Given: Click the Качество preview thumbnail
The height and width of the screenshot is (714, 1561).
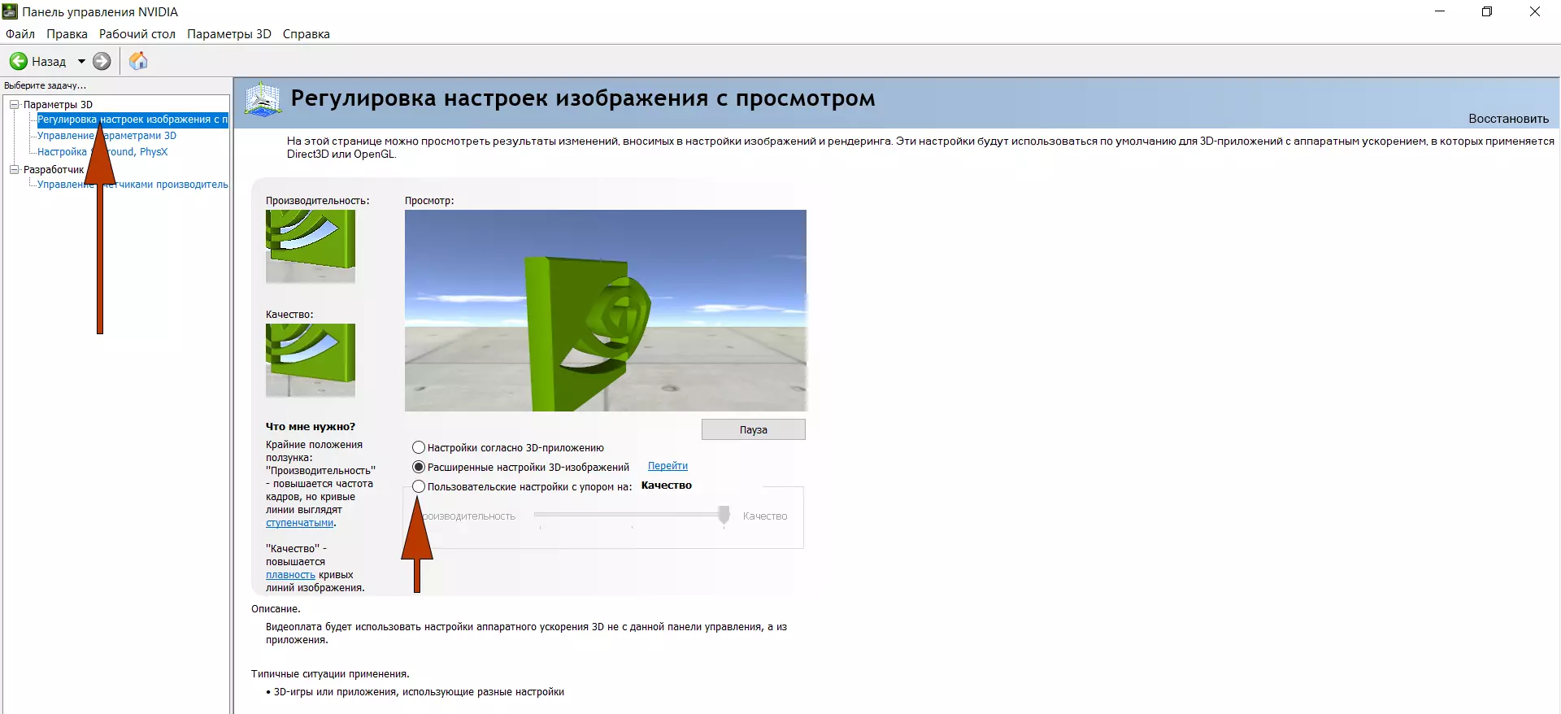Looking at the screenshot, I should pyautogui.click(x=311, y=360).
